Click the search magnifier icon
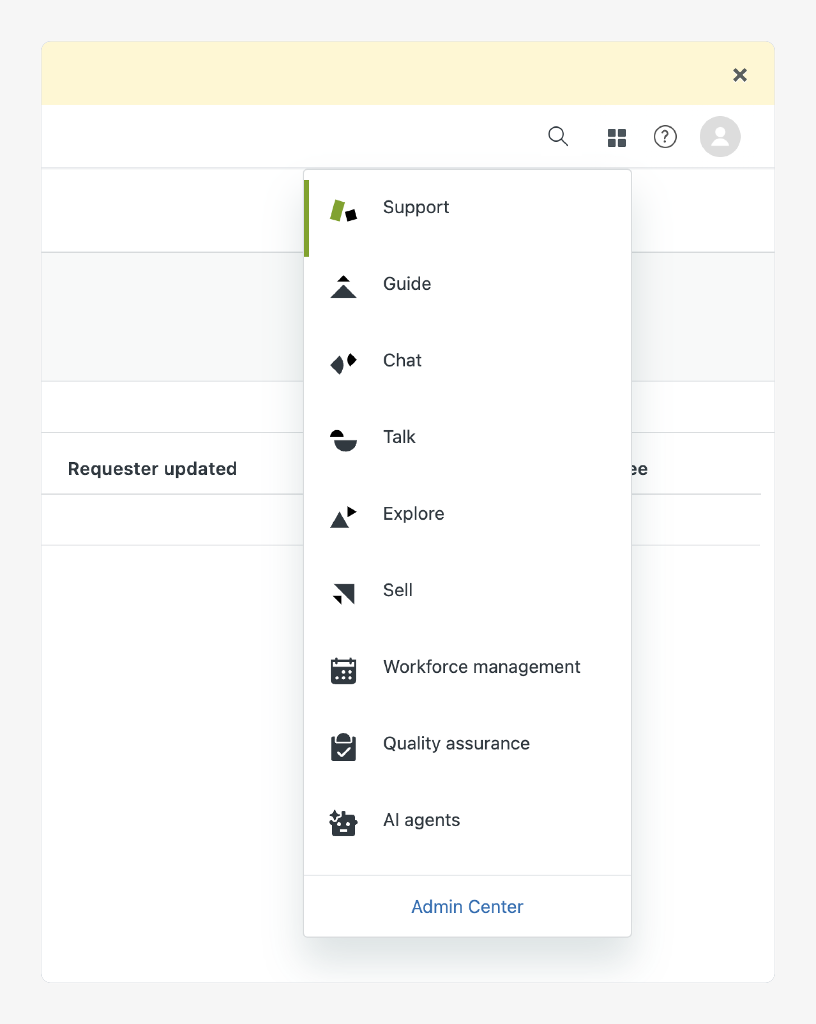Screen dimensions: 816x1024 click(558, 137)
